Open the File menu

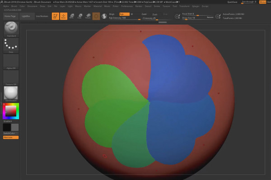(56, 6)
